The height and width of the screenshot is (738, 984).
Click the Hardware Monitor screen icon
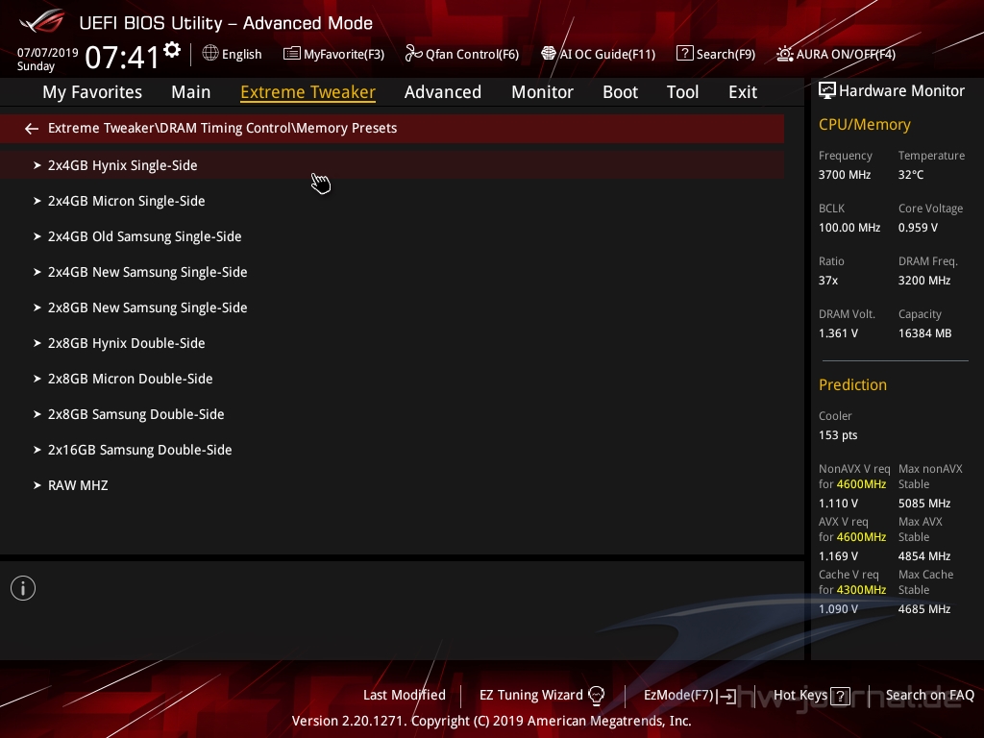[827, 91]
